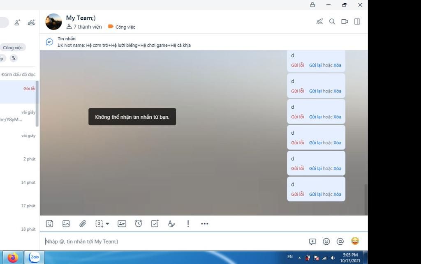
Task: Assign a to-do task with checkbox icon
Action: 155,223
